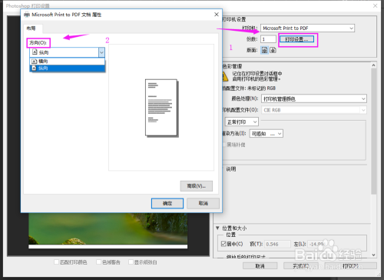
Task: Close the Microsoft Print to PDF properties dialog
Action: 217,15
